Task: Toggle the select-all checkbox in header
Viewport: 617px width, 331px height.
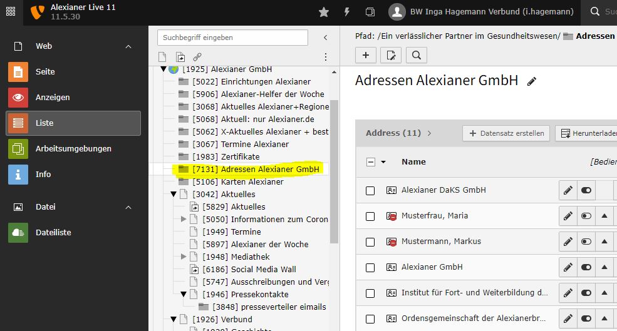Action: 370,162
